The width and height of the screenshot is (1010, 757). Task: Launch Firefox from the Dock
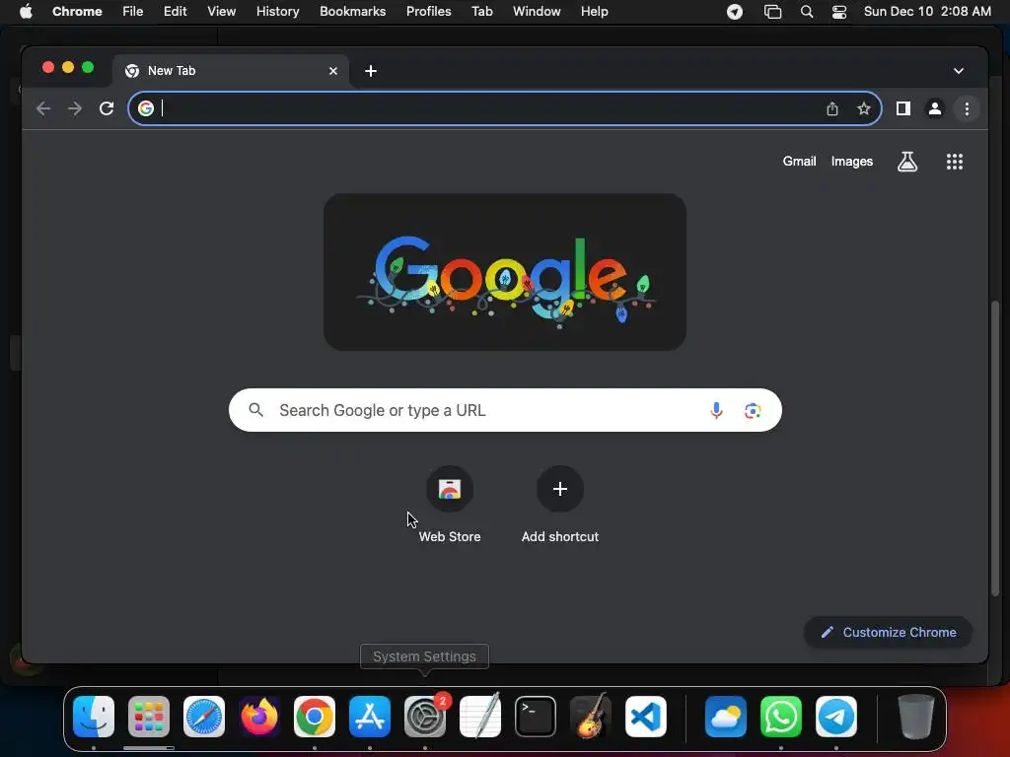click(x=259, y=717)
